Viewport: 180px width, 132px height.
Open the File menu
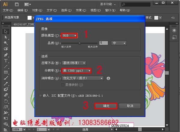(8, 10)
